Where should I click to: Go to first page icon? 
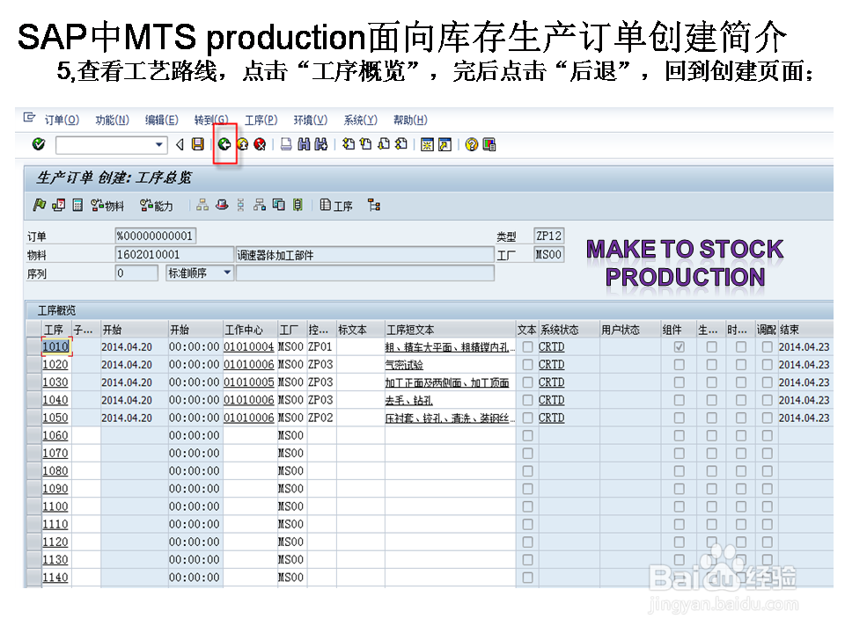[349, 144]
